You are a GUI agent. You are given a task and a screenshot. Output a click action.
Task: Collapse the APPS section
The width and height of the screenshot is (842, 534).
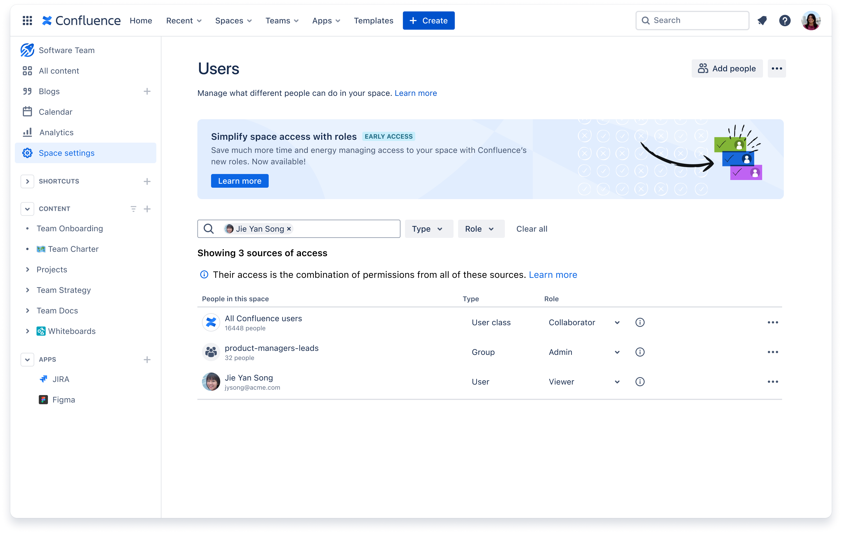[27, 359]
